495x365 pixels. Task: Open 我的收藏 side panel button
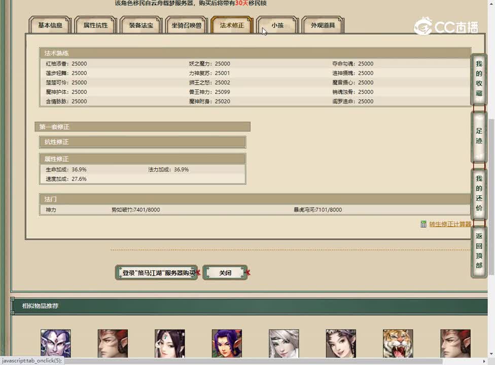479,79
